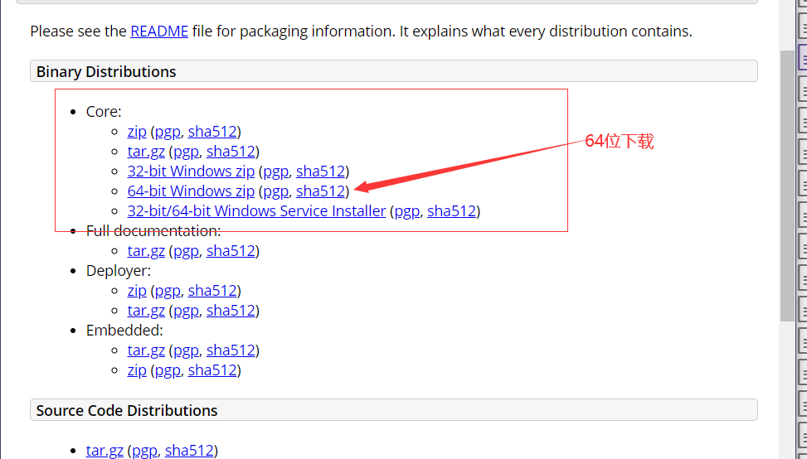Download 32-bit/64-bit Windows Service Installer

tap(256, 211)
